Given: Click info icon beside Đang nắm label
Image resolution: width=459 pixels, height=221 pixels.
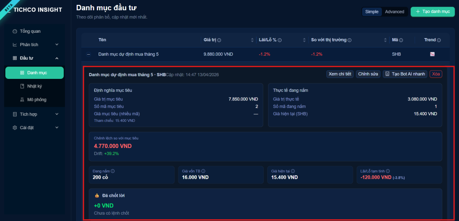Looking at the screenshot, I should [x=113, y=171].
